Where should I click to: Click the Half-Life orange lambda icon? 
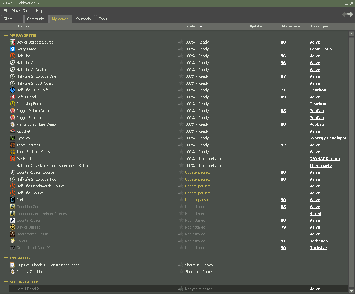(x=13, y=56)
